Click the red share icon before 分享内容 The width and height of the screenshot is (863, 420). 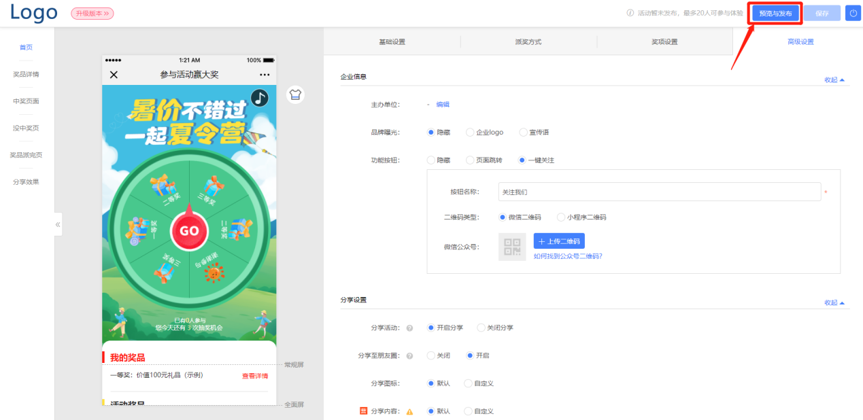(364, 411)
